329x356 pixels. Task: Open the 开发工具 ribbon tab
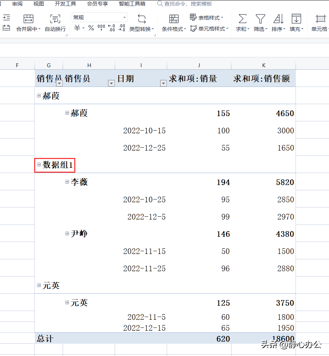pos(65,4)
